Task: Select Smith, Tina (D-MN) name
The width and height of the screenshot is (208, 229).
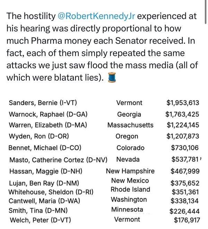Action: [38, 210]
